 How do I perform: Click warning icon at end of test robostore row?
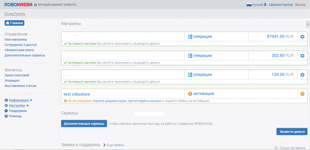(x=302, y=94)
